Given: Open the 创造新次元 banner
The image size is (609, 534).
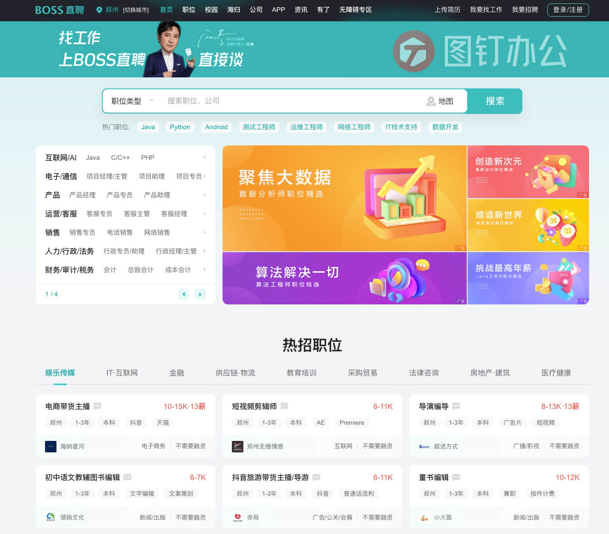Looking at the screenshot, I should (528, 172).
